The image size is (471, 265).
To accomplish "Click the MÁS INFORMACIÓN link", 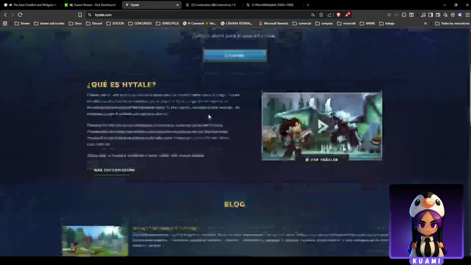I will 114,170.
